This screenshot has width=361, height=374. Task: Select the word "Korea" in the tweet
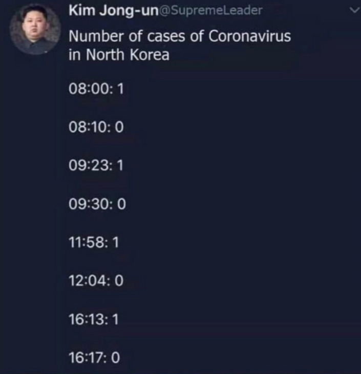[x=150, y=55]
